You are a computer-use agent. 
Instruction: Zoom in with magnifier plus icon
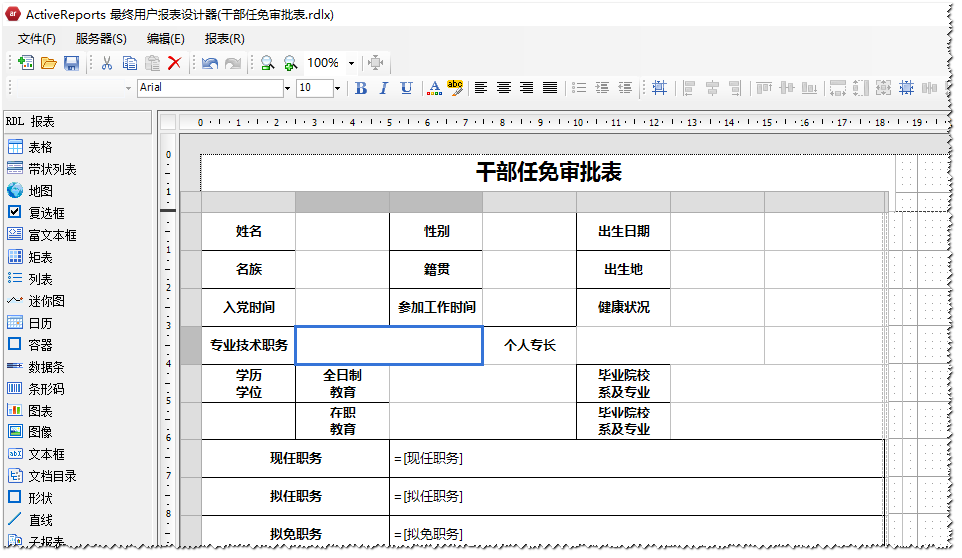pyautogui.click(x=290, y=63)
